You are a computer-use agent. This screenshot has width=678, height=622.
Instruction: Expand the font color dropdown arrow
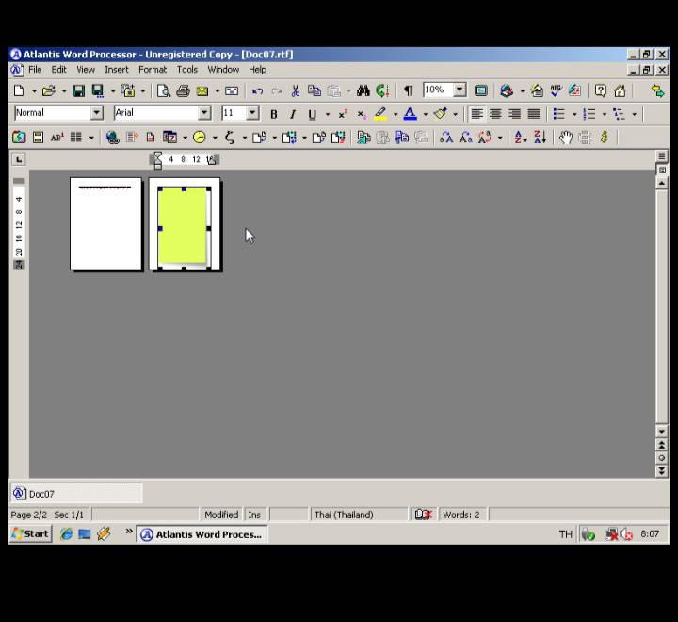pyautogui.click(x=426, y=114)
